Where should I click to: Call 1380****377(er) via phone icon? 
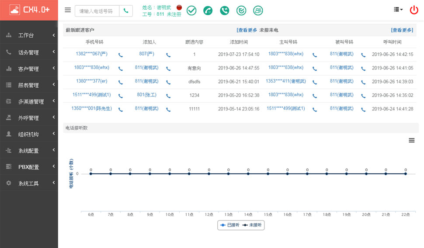point(121,83)
